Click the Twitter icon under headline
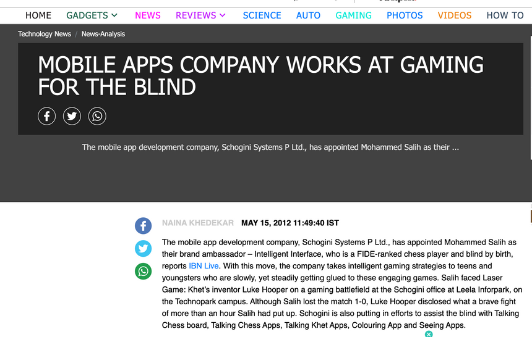 point(72,116)
